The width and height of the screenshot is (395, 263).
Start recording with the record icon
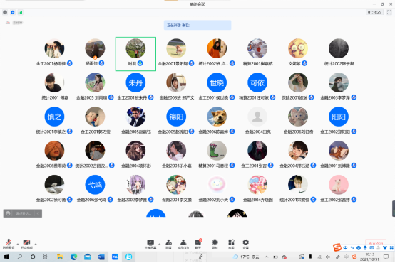click(215, 244)
